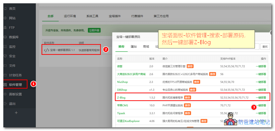Go to the FTP sidebar item
This screenshot has width=275, height=131.
[x=12, y=28]
